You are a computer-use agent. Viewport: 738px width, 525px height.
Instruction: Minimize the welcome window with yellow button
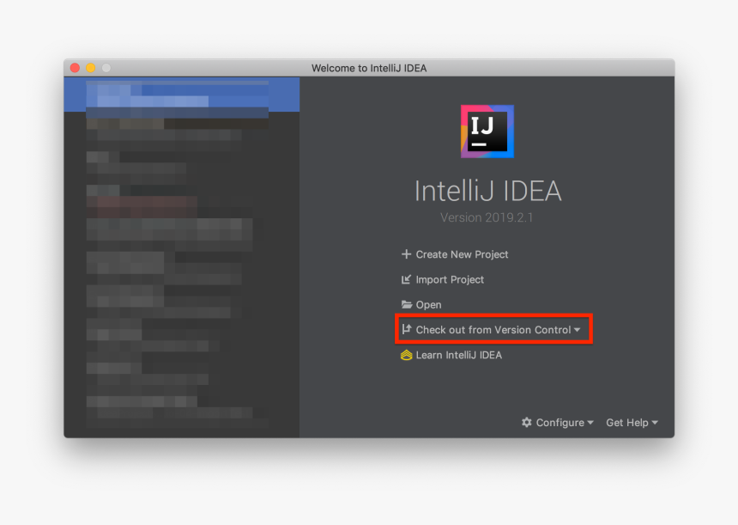pyautogui.click(x=90, y=68)
